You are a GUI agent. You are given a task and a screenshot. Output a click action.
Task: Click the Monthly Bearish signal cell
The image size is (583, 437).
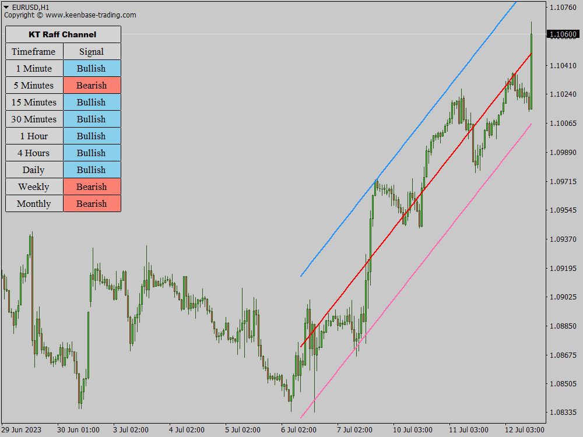[92, 203]
